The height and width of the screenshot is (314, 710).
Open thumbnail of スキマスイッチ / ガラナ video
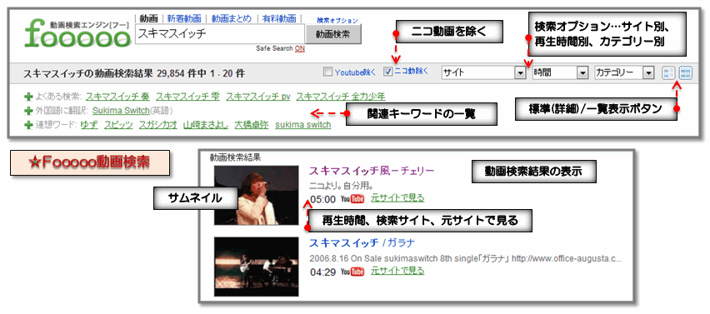257,267
